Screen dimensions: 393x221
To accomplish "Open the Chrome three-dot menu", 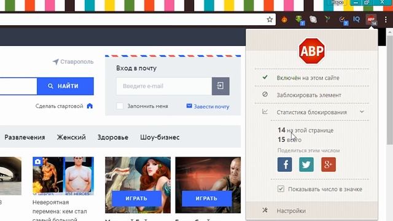I will click(386, 20).
